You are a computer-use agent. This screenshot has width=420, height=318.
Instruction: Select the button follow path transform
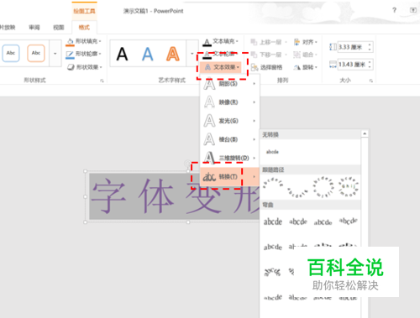[349, 186]
